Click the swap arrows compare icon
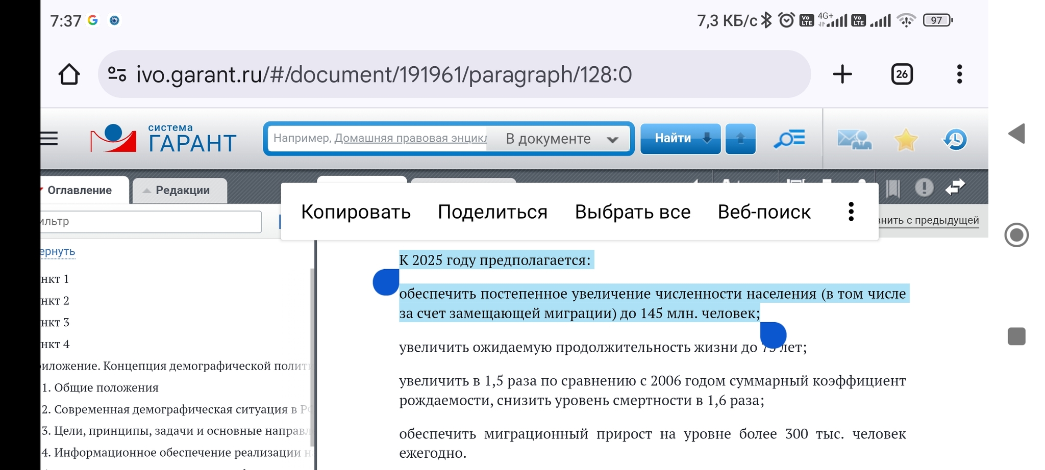The width and height of the screenshot is (1045, 470). [x=955, y=188]
